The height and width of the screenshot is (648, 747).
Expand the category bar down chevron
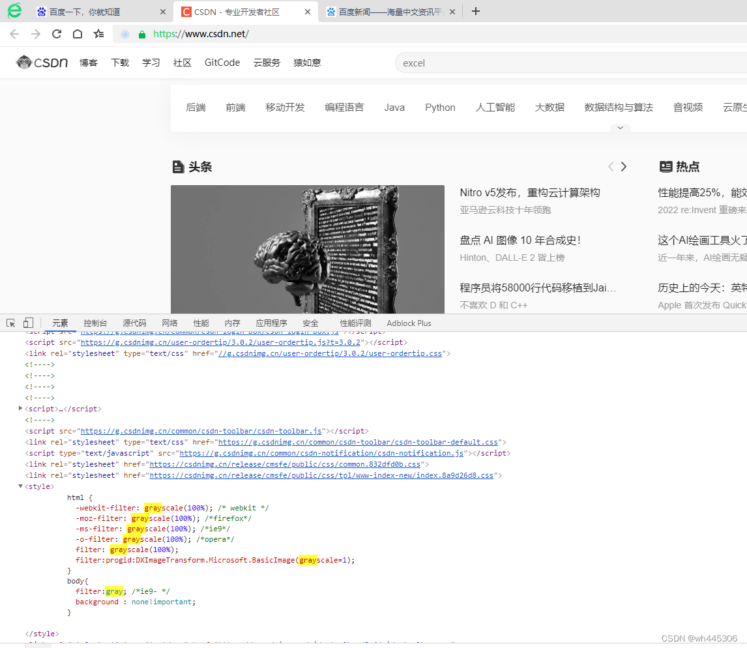tap(620, 128)
